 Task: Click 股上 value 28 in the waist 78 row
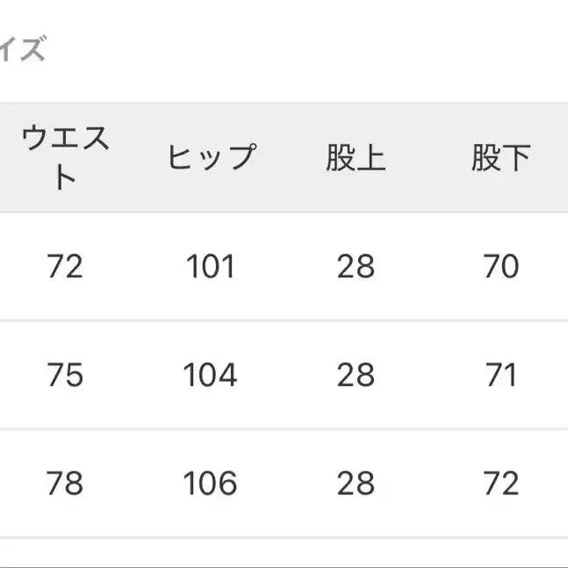point(356,483)
